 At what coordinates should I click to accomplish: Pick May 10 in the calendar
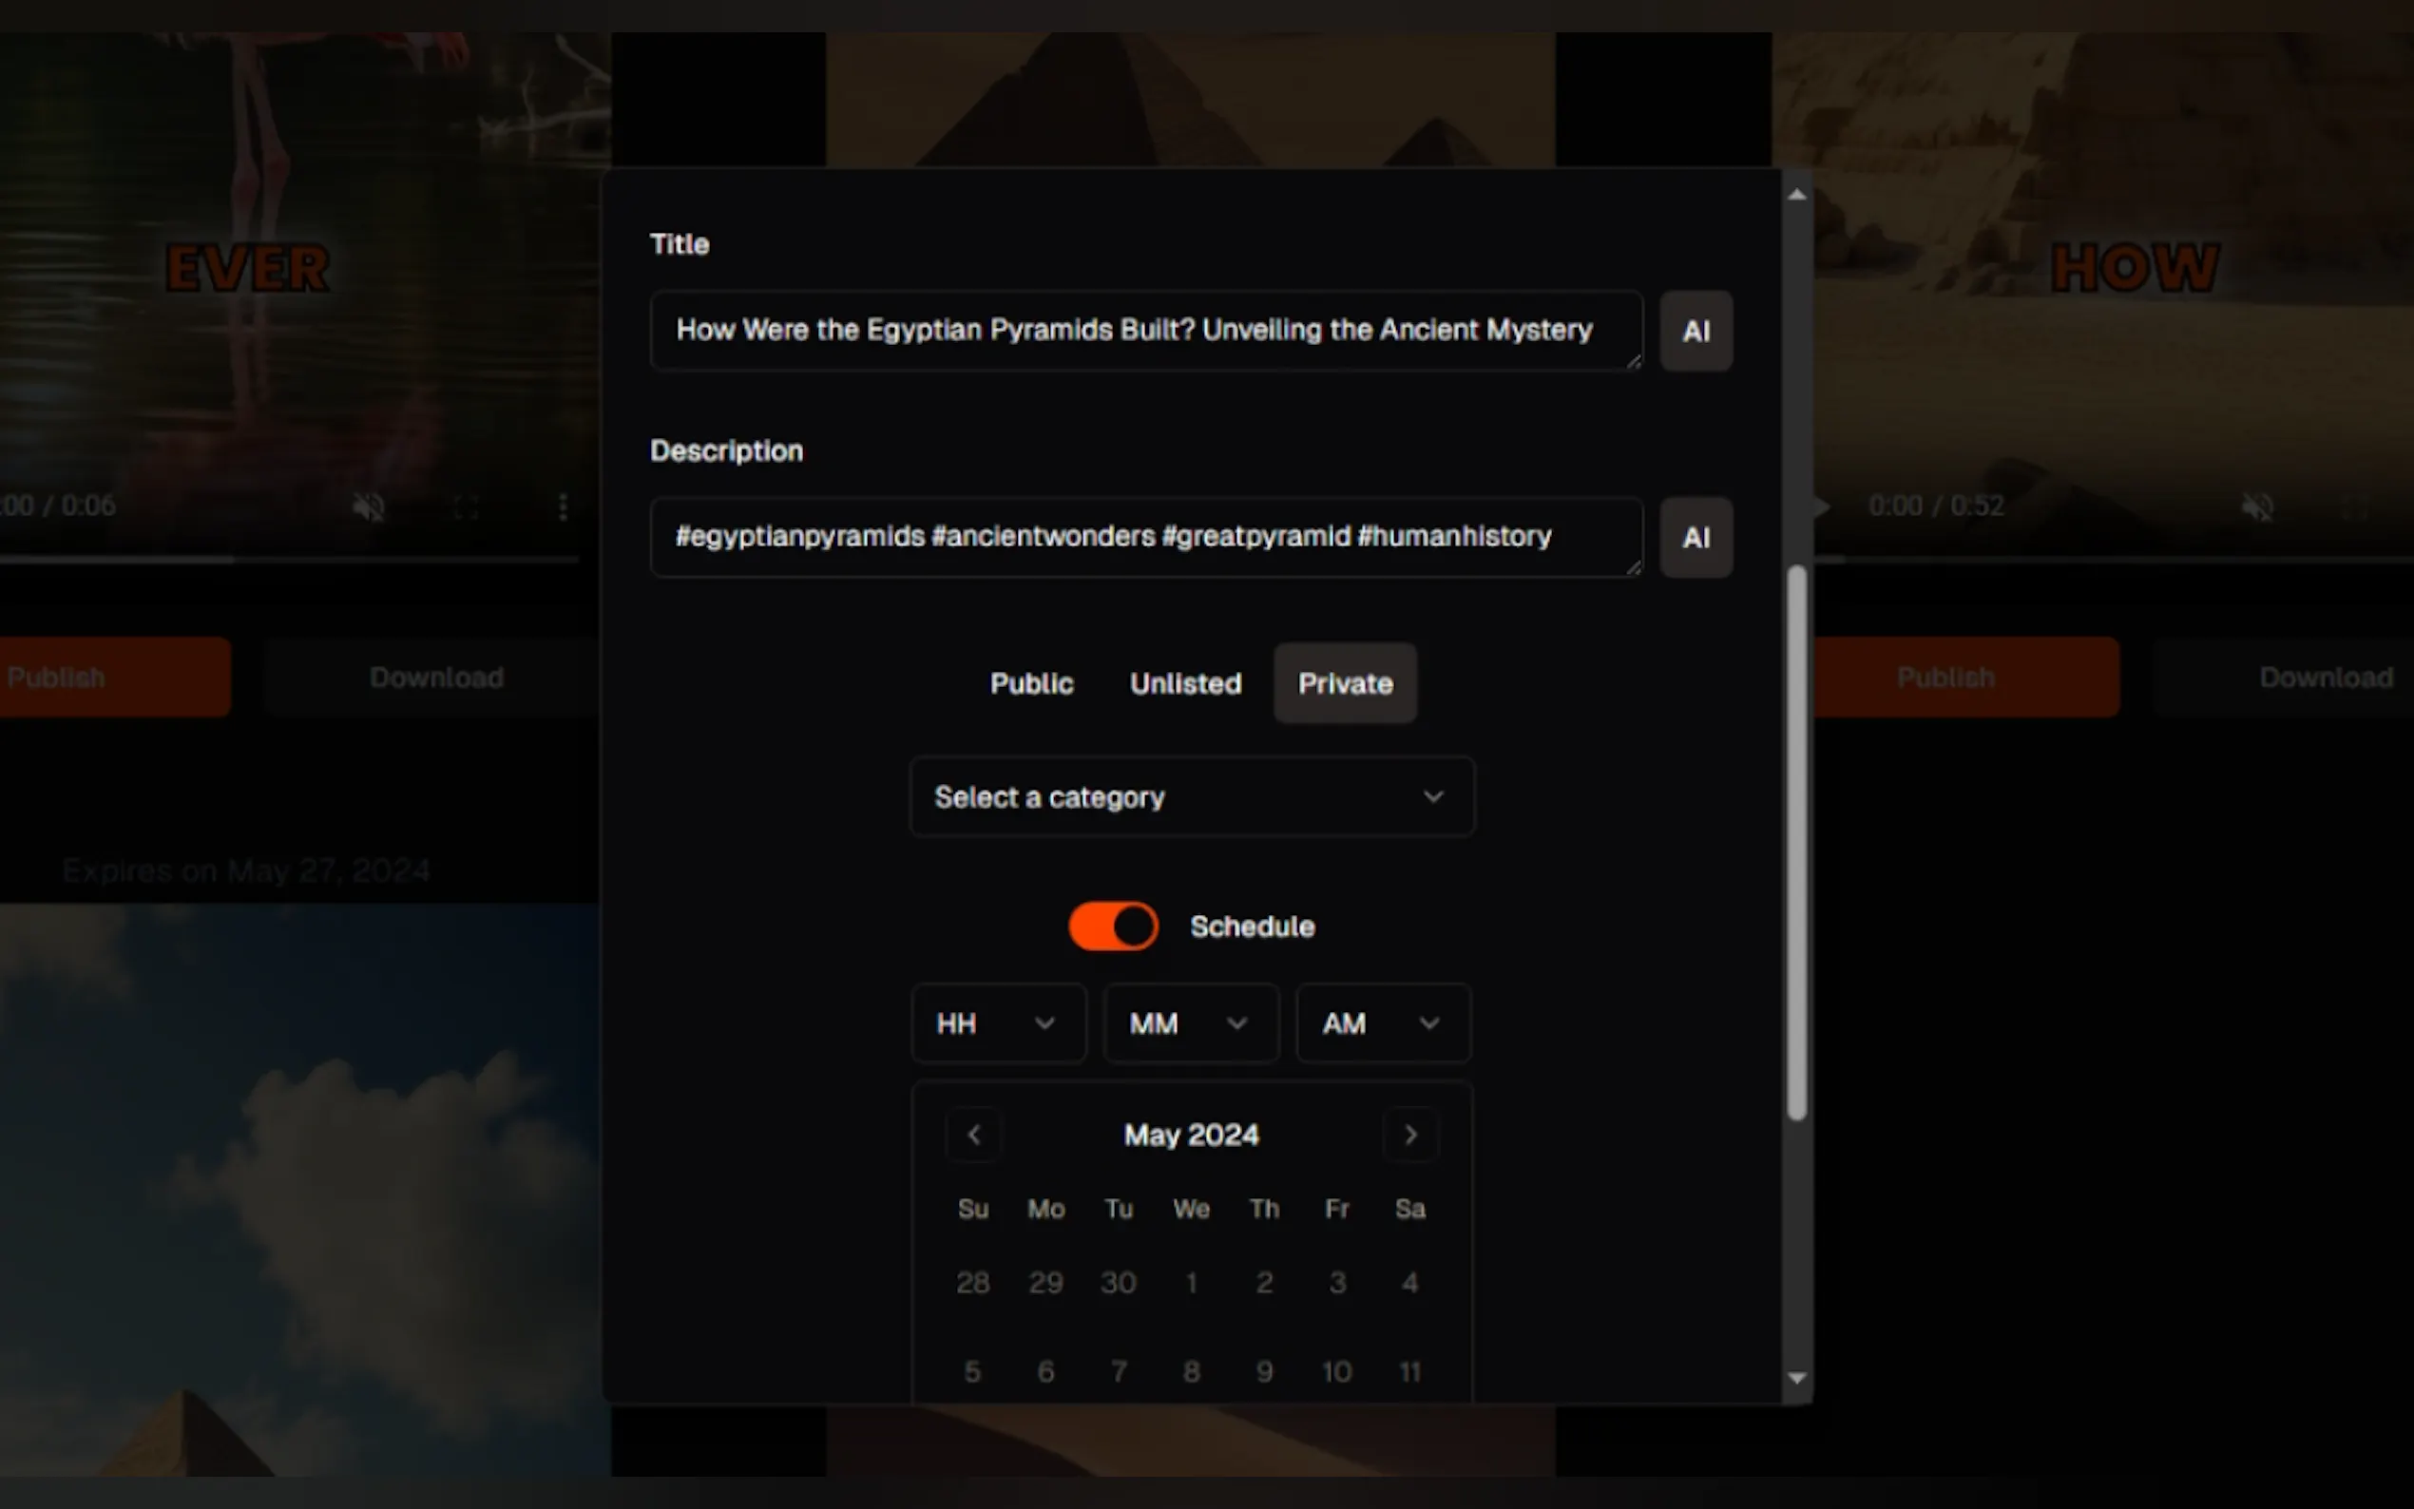(1336, 1371)
